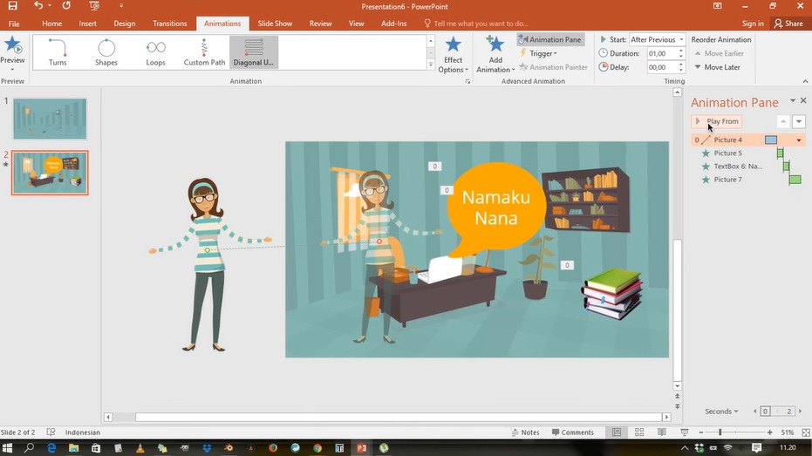This screenshot has width=812, height=456.
Task: Click the zoom slider in status bar
Action: (x=720, y=432)
